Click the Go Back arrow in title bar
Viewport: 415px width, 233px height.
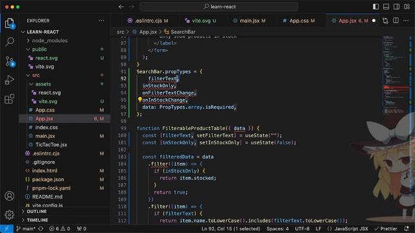(x=121, y=7)
